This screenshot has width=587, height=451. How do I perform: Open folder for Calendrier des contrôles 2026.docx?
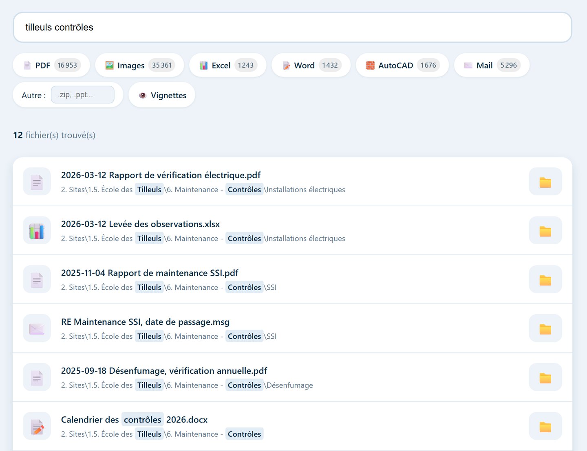(x=545, y=426)
